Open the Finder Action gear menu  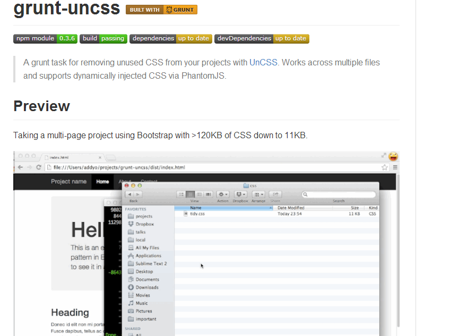click(223, 195)
